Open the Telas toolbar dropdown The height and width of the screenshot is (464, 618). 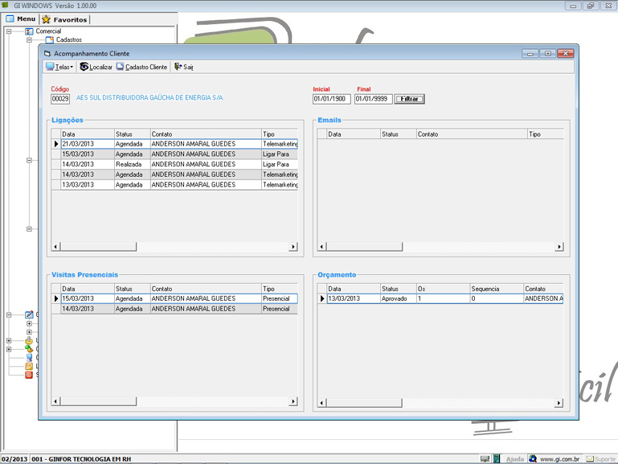[59, 67]
